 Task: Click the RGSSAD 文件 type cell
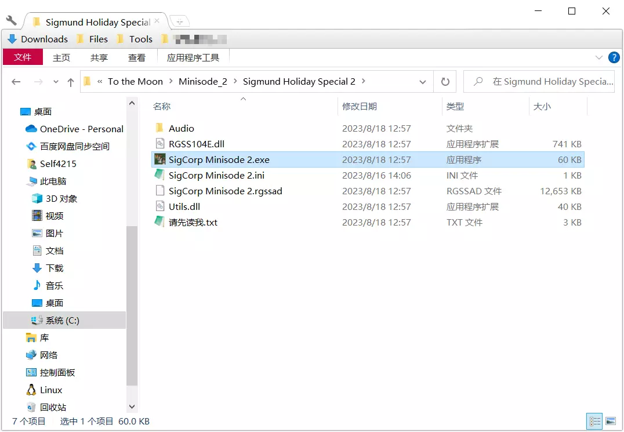[x=474, y=191]
